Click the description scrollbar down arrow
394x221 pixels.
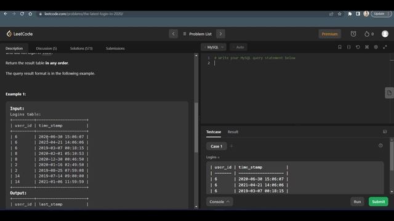(x=196, y=207)
